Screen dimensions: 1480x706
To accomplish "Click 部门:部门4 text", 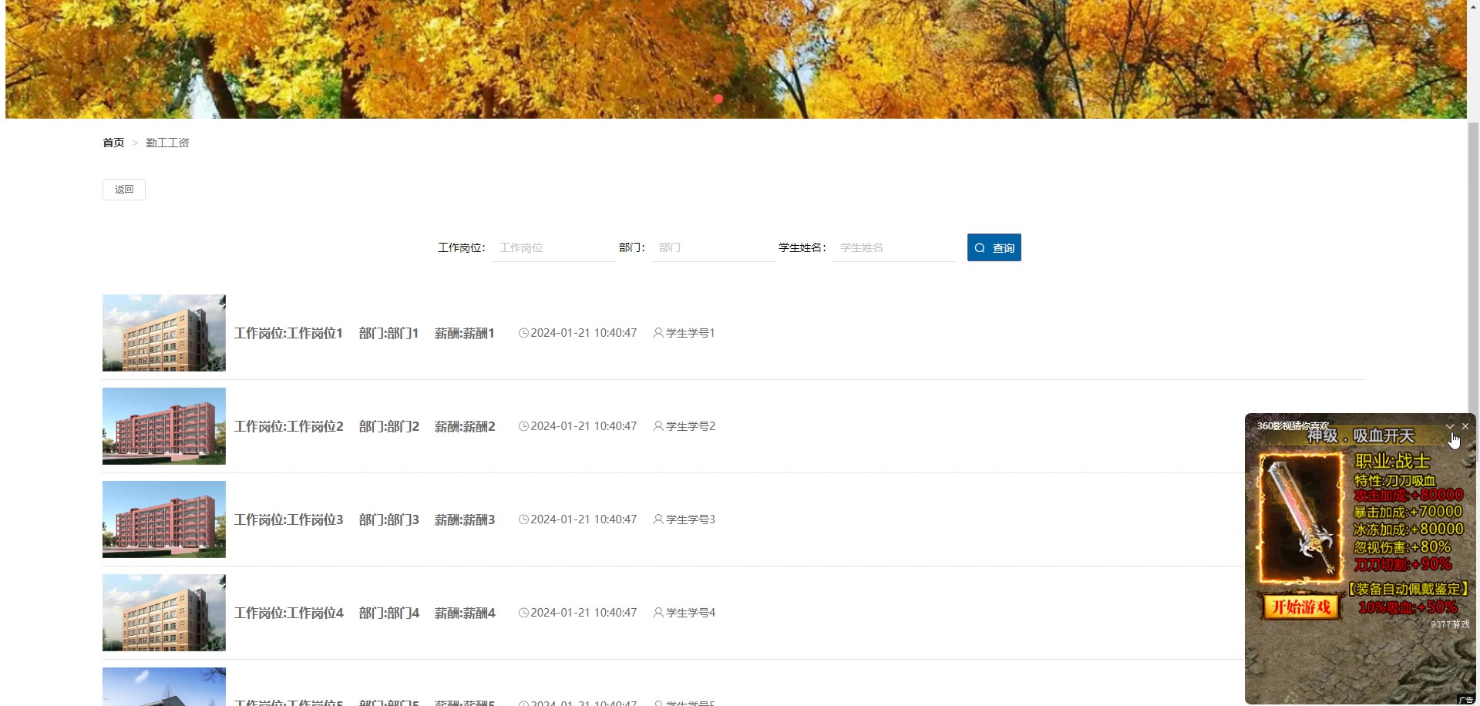I will 389,613.
